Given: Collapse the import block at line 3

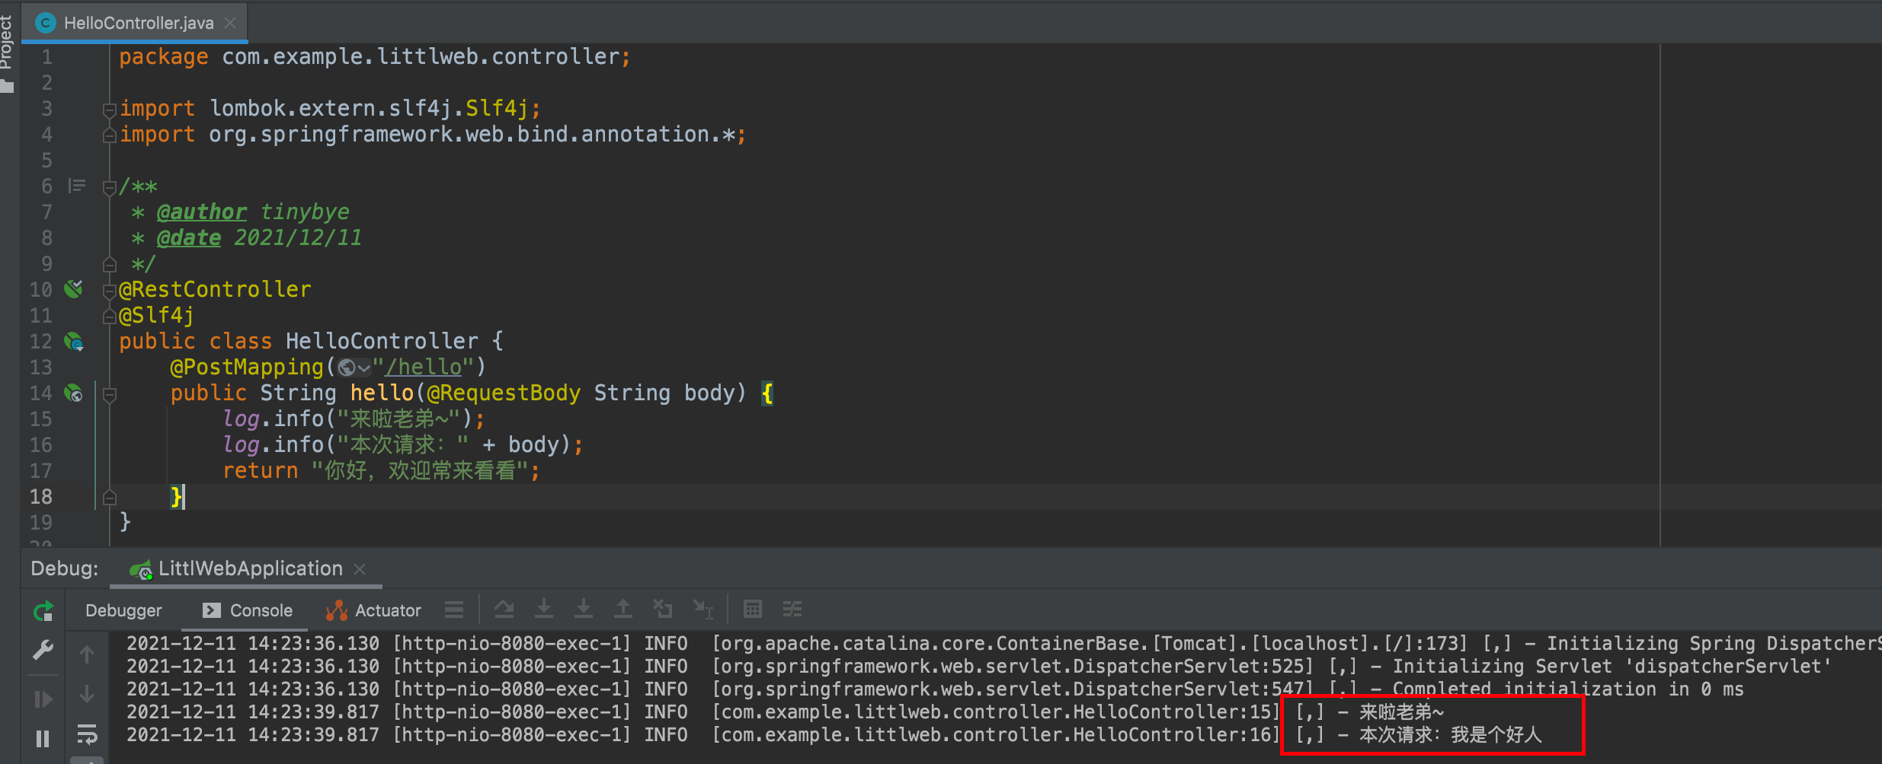Looking at the screenshot, I should (109, 110).
